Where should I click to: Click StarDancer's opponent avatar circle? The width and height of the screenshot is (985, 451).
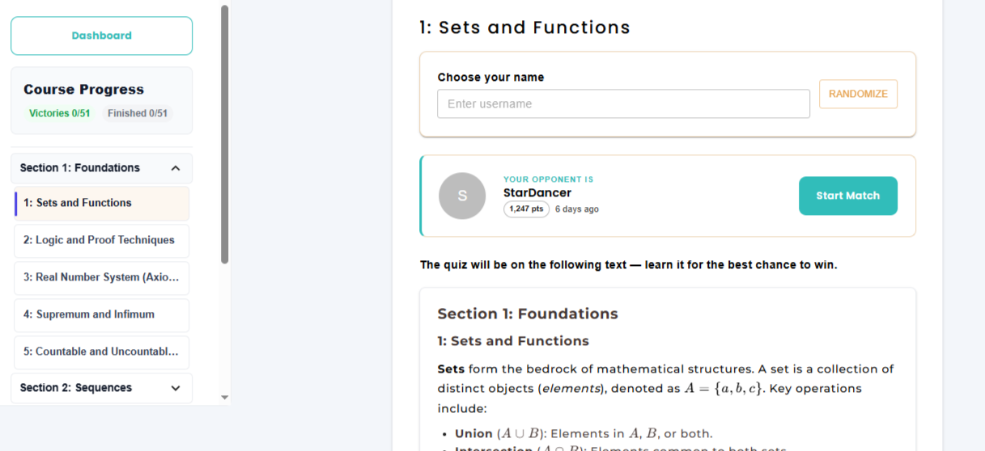pos(462,196)
